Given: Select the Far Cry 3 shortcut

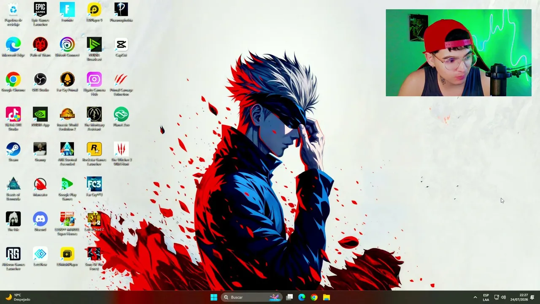Looking at the screenshot, I should pyautogui.click(x=94, y=187).
